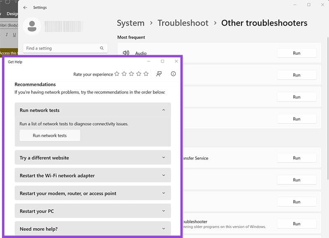Click the Rate your experience label

[x=93, y=74]
